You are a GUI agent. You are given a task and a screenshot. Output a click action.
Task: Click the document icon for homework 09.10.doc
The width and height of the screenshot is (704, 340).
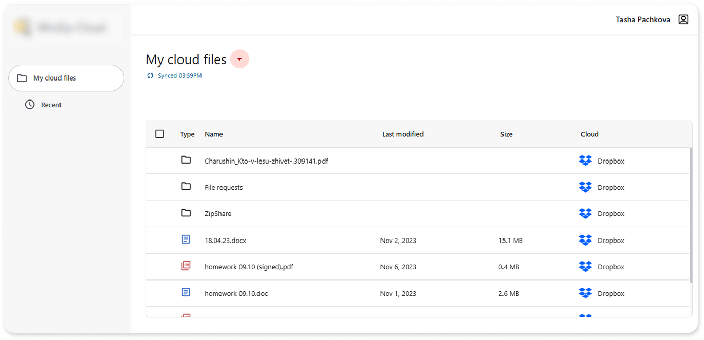(x=186, y=293)
